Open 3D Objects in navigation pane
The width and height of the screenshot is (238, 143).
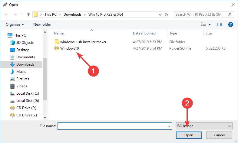pos(25,43)
